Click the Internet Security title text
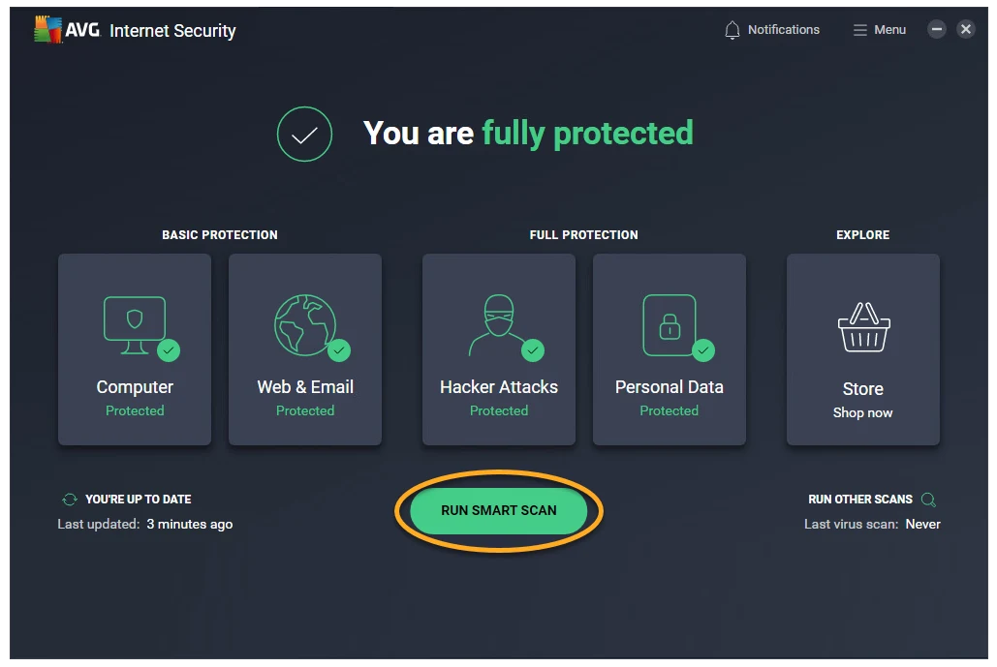 coord(172,30)
